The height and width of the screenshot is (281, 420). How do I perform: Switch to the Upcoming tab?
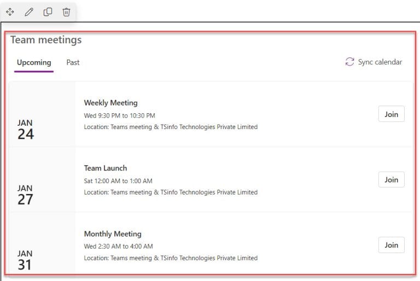pyautogui.click(x=34, y=62)
